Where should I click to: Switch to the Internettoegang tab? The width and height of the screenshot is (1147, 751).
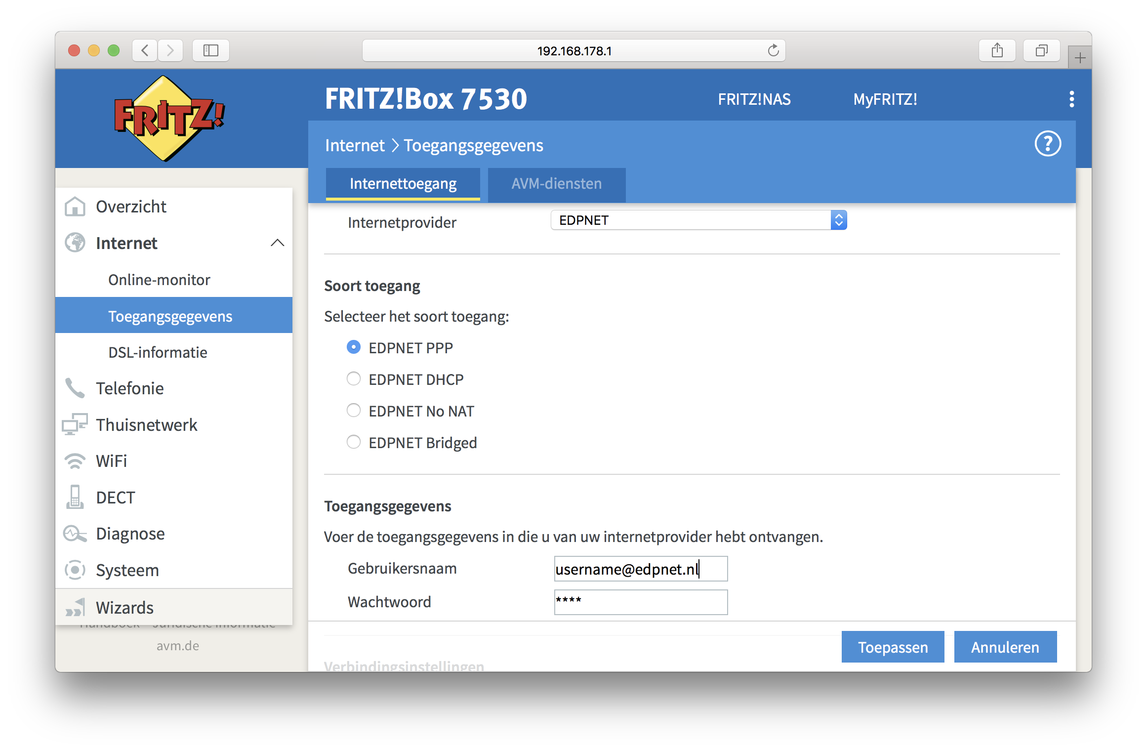403,184
